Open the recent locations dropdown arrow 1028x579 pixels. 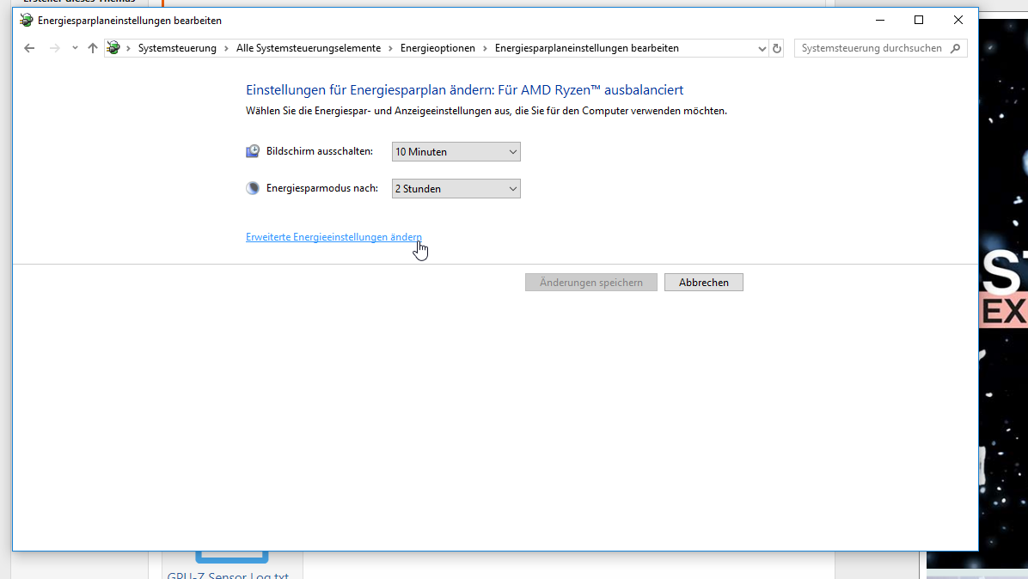75,48
